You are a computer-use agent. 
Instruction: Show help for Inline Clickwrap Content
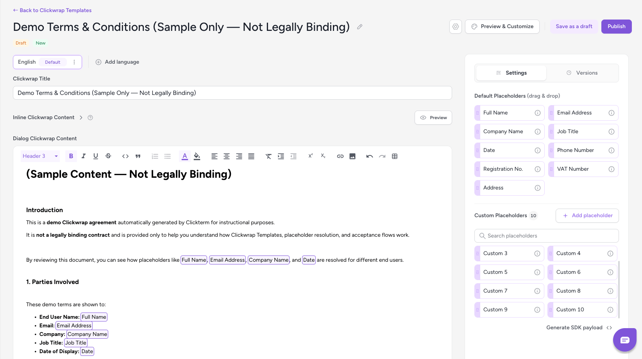[90, 118]
